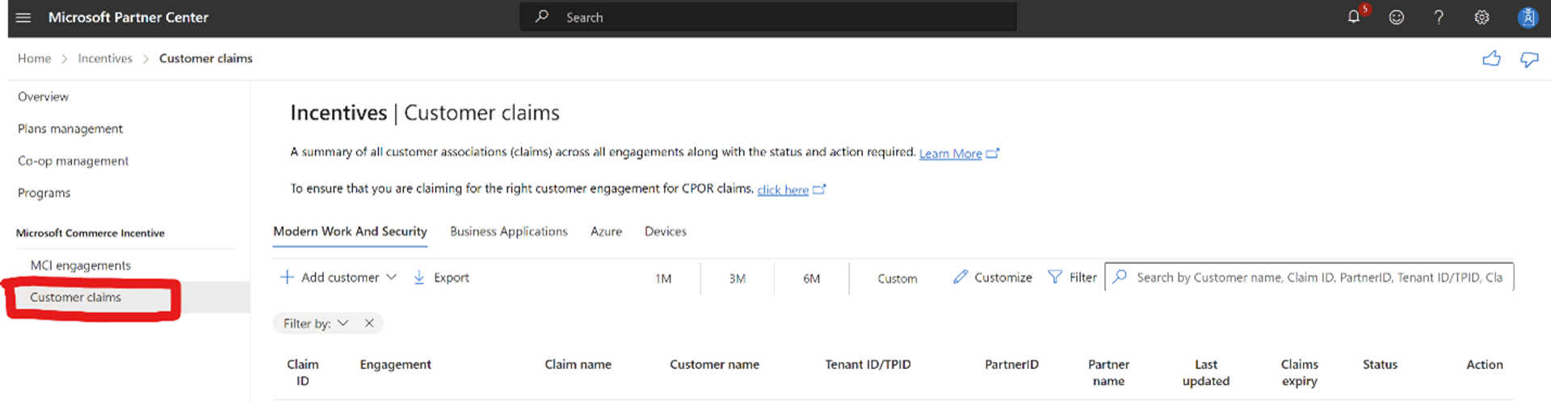Select the 6M time range
1551x402 pixels.
(811, 278)
